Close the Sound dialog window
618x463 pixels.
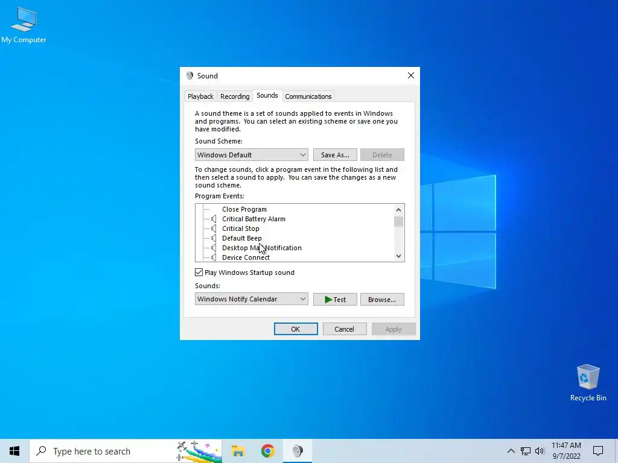coord(410,75)
